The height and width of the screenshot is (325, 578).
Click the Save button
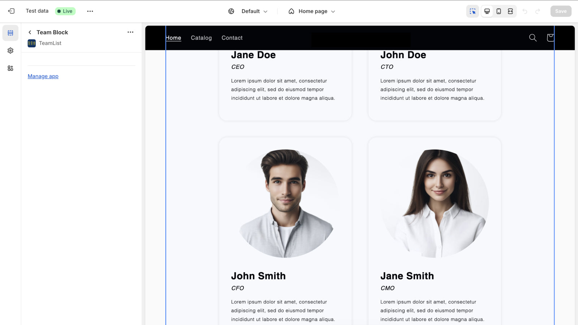click(x=561, y=11)
